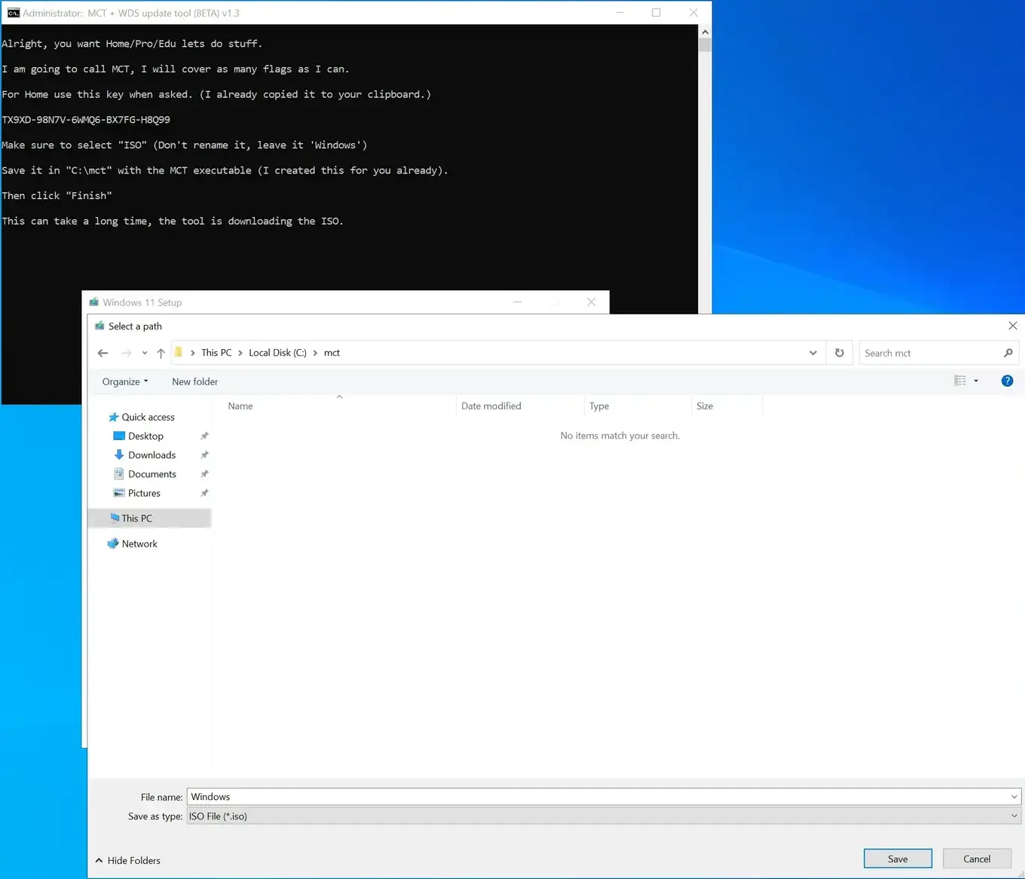Expand chevron after Local Disk (C:) breadcrumb
Viewport: 1025px width, 879px height.
pyautogui.click(x=315, y=353)
